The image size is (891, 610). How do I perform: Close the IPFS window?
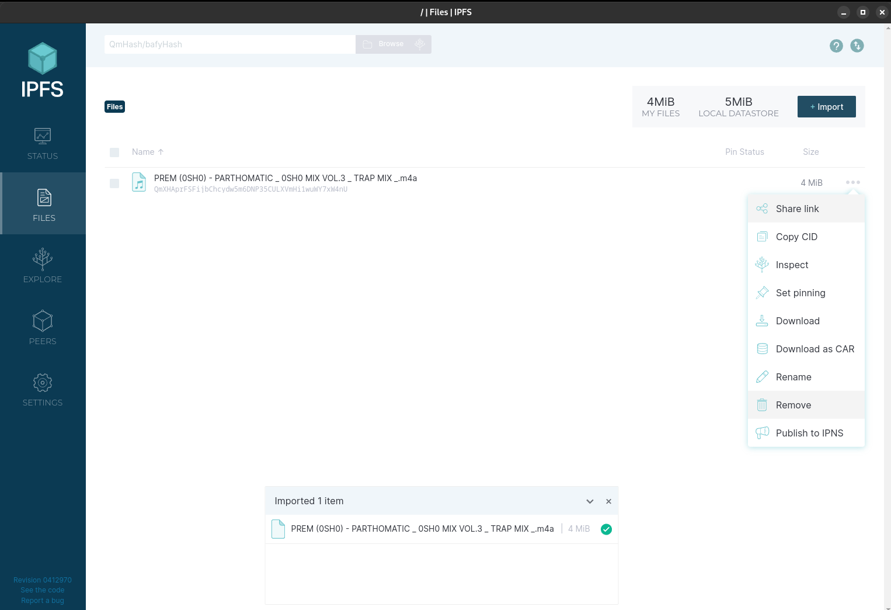click(x=882, y=12)
